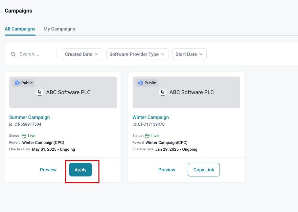Open the Created Date filter dropdown

coord(82,54)
